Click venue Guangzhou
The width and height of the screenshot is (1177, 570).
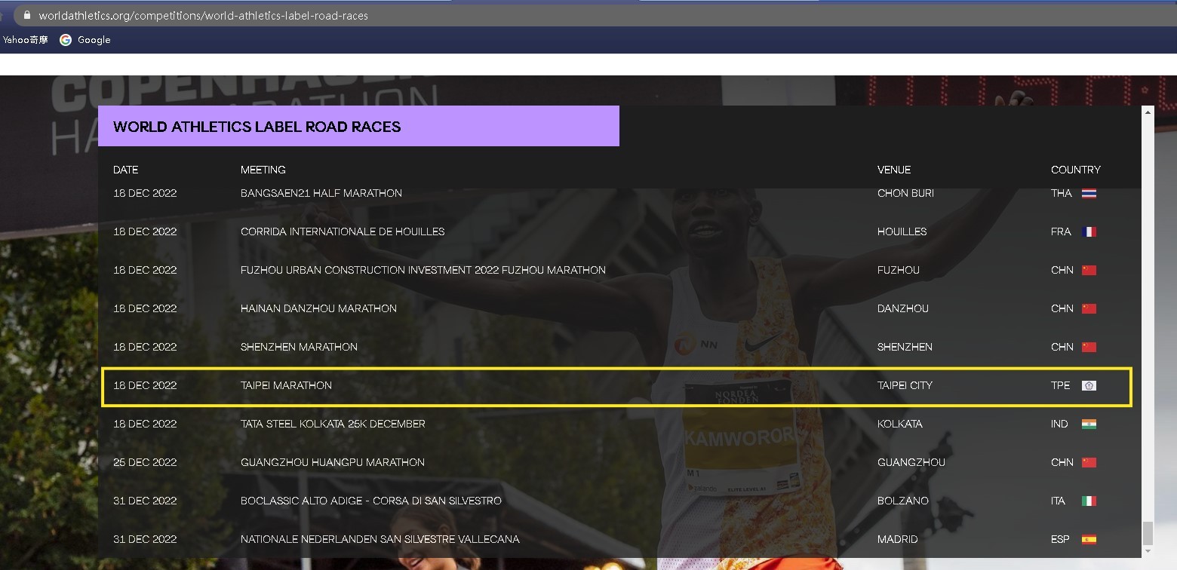911,462
